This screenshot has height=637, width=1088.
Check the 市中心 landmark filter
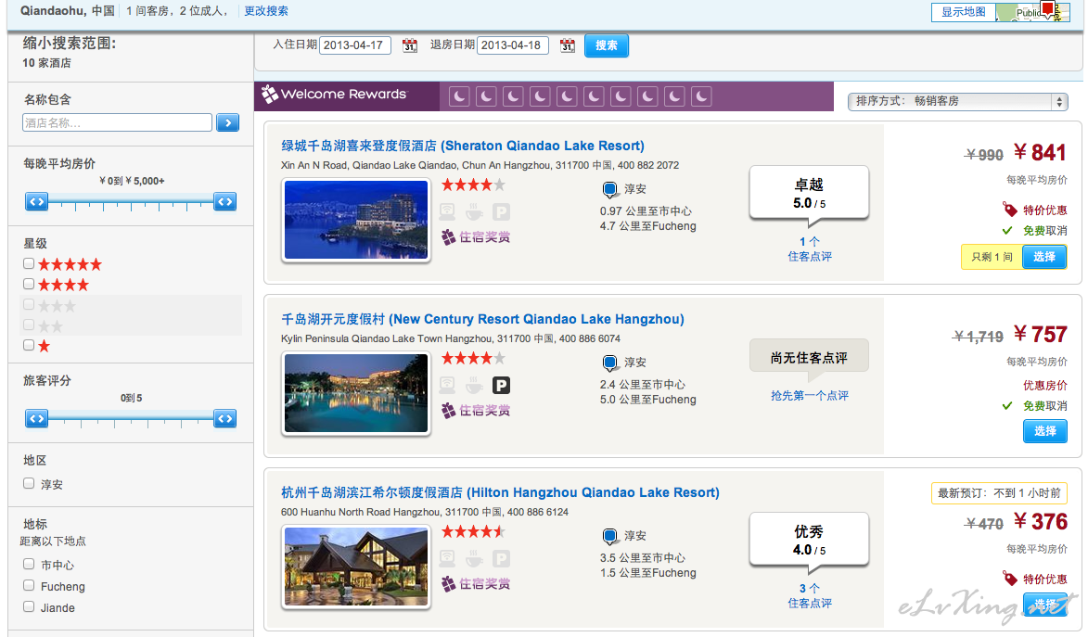click(29, 564)
